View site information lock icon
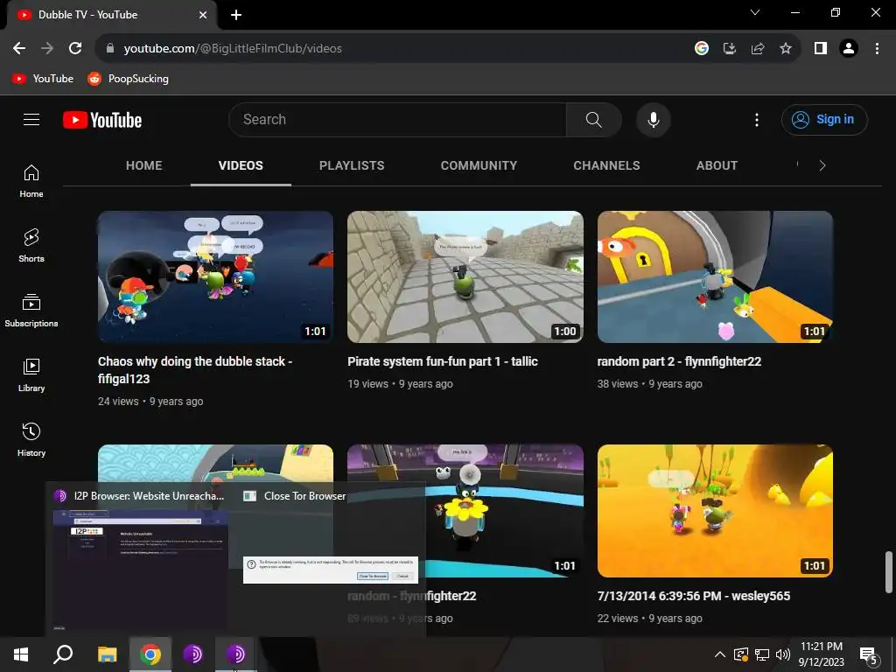The image size is (896, 672). coord(110,48)
